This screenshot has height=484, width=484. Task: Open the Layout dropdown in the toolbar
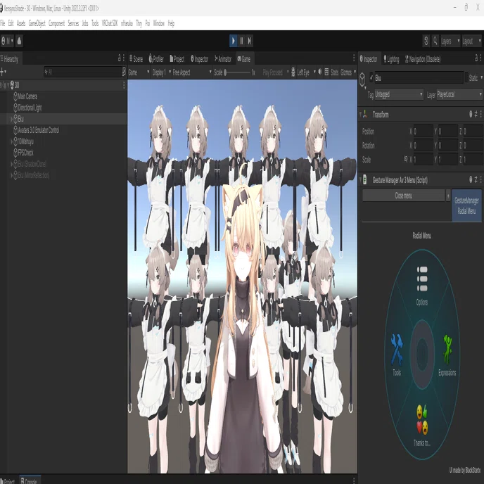pos(471,41)
